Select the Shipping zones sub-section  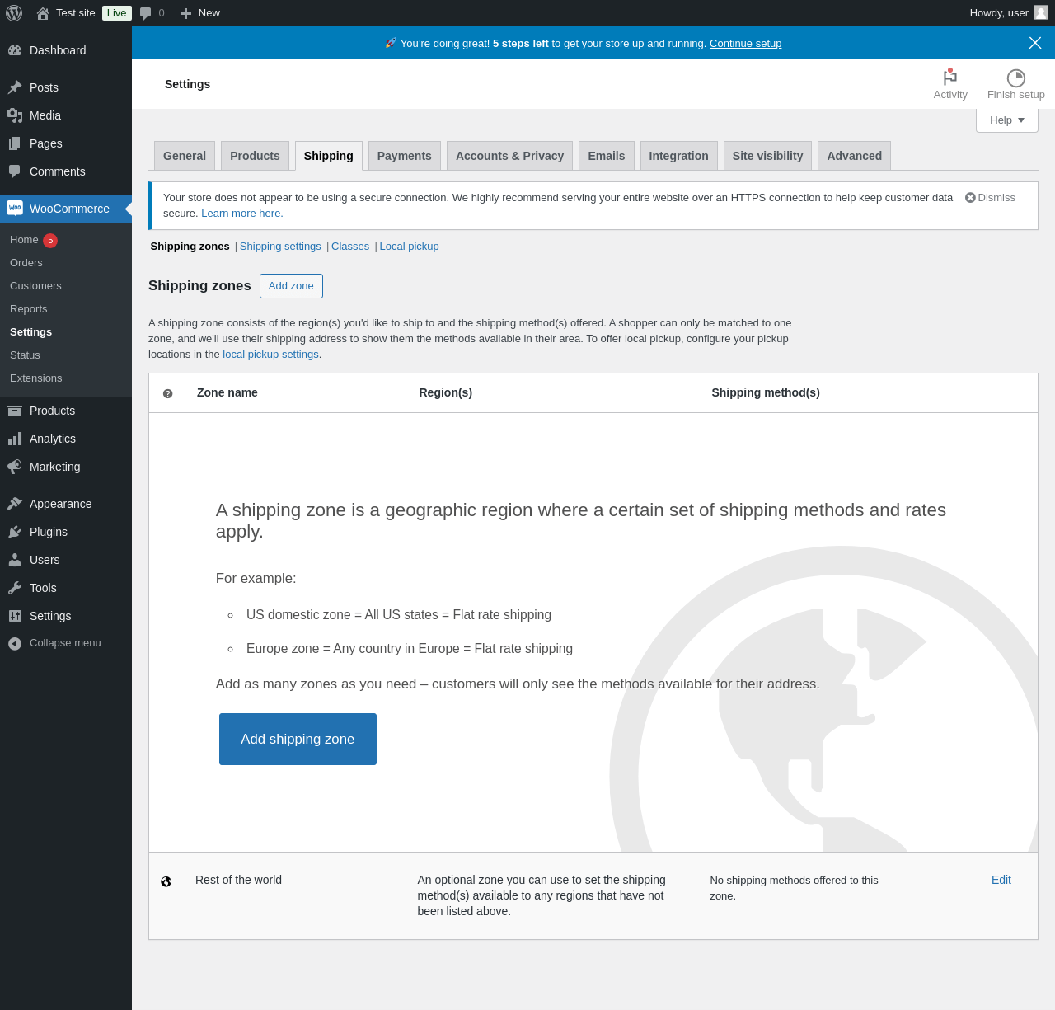click(190, 247)
